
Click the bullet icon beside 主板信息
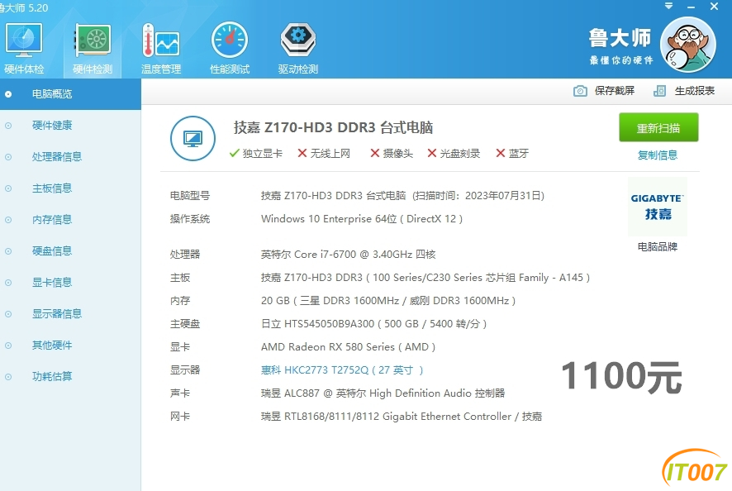(x=8, y=188)
